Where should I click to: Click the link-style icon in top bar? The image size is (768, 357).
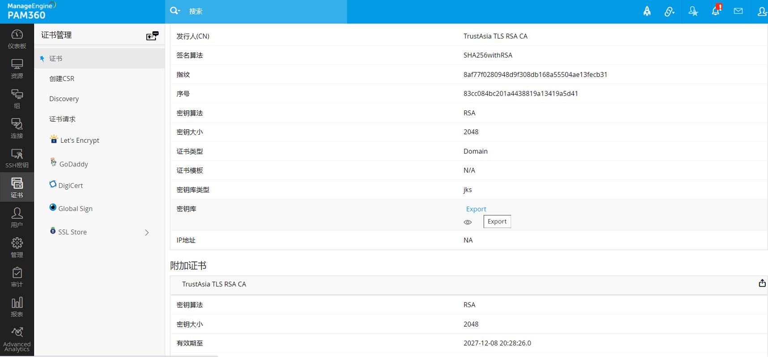coord(669,11)
